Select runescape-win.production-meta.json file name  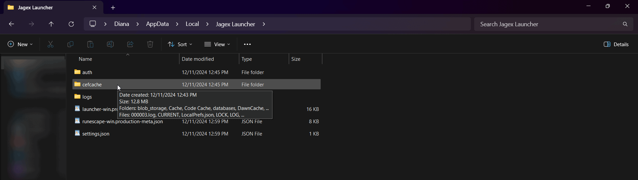click(123, 121)
